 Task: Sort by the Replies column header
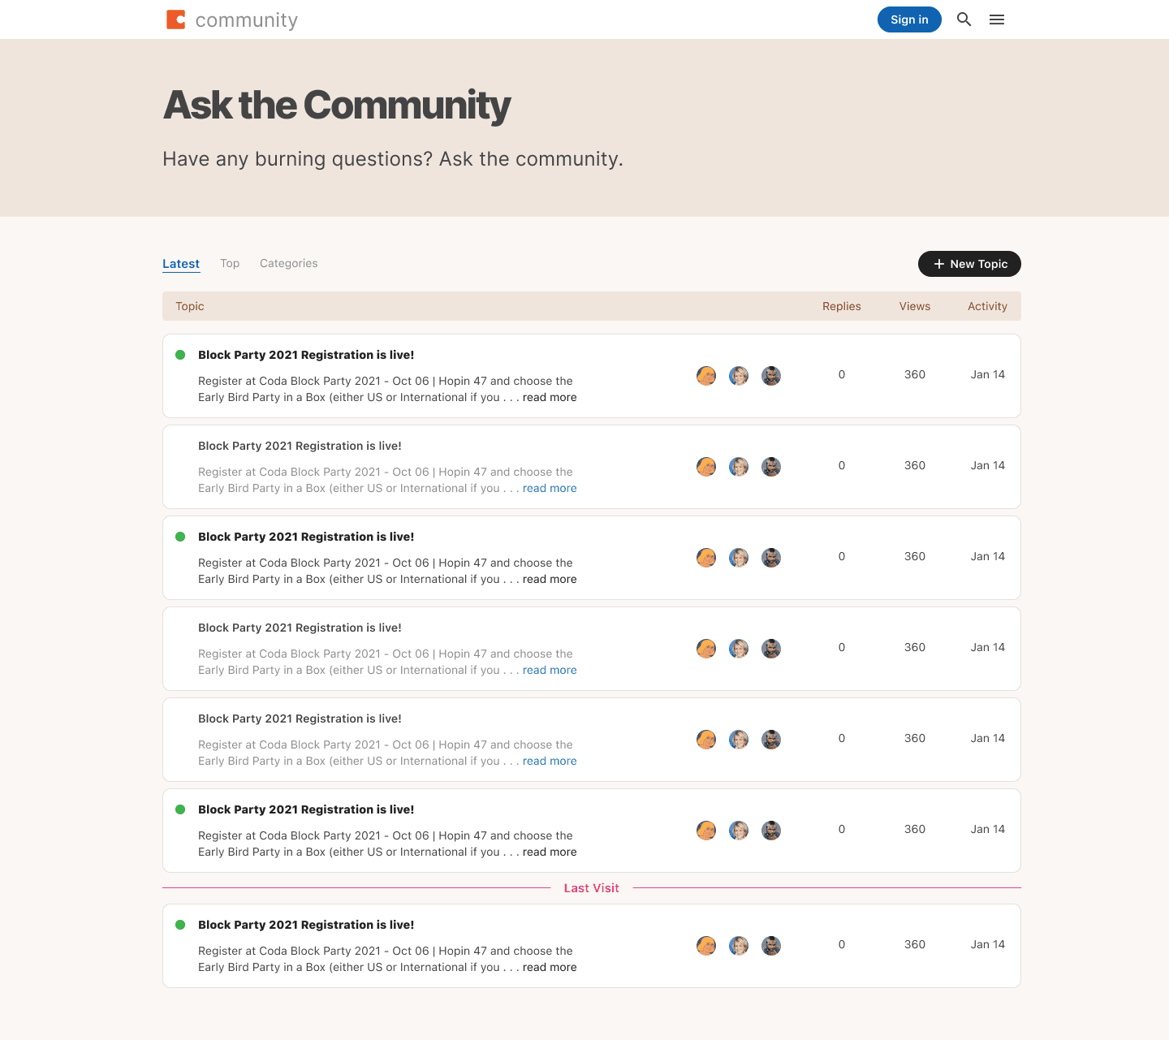[x=842, y=306]
